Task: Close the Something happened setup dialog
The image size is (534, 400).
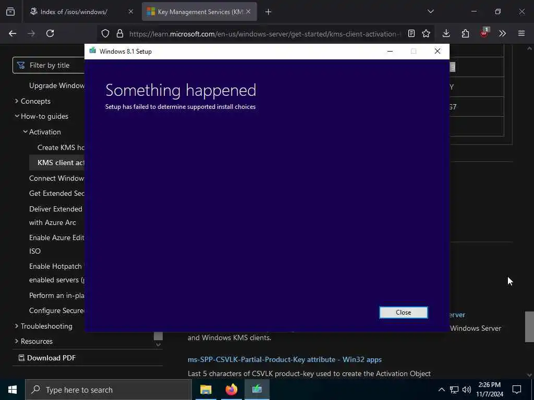Action: click(x=403, y=312)
